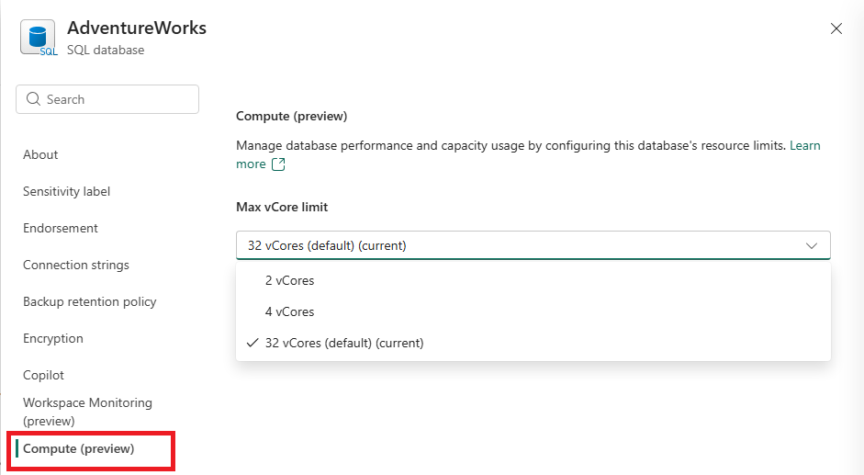Collapse the Max vCore limit combo box
864x475 pixels.
coord(533,245)
